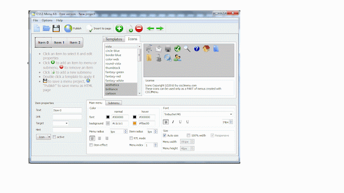Pick the padlock icon in the gallery

tap(159, 58)
